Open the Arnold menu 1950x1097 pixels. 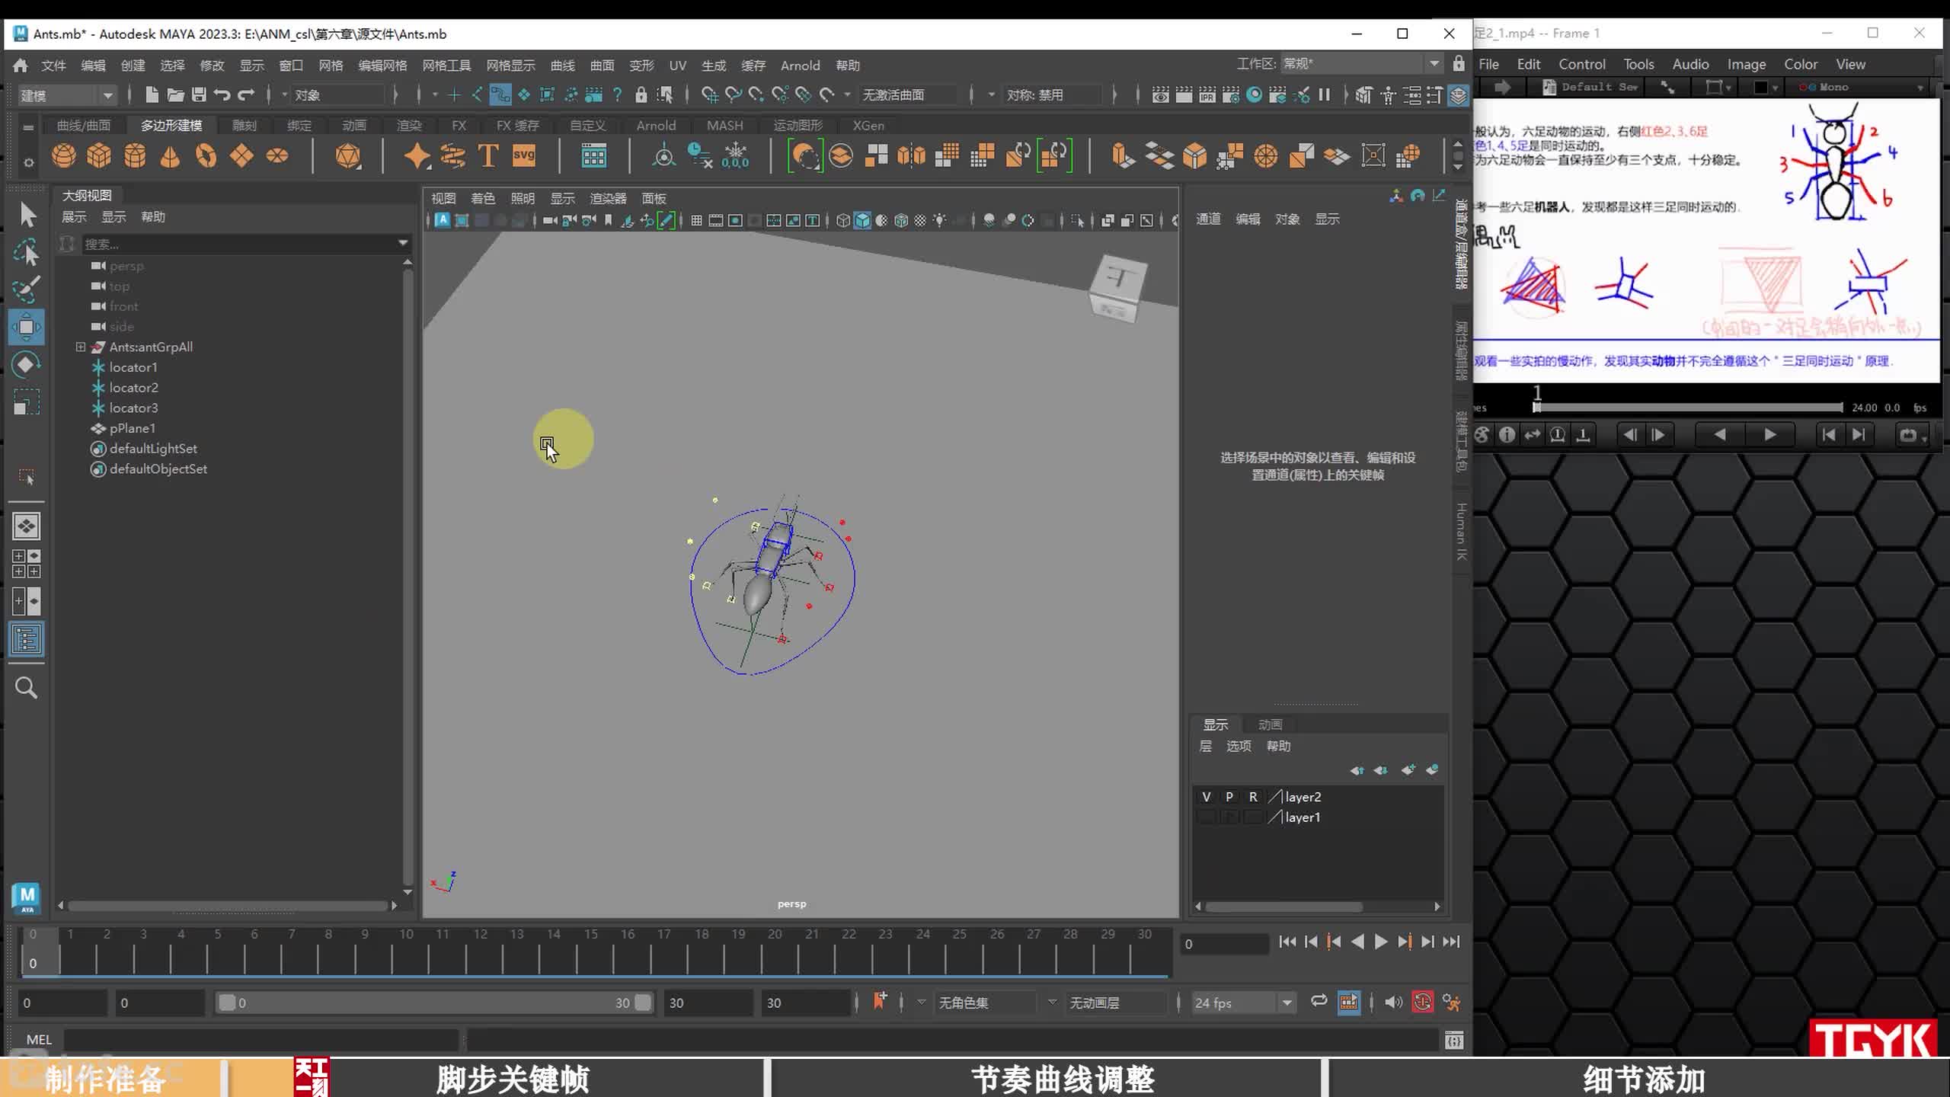point(800,66)
